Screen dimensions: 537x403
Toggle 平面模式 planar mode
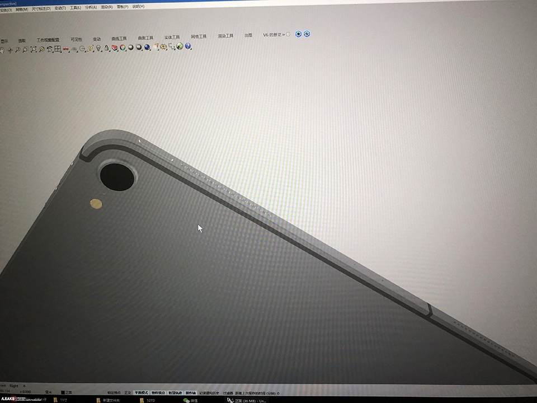click(x=141, y=393)
